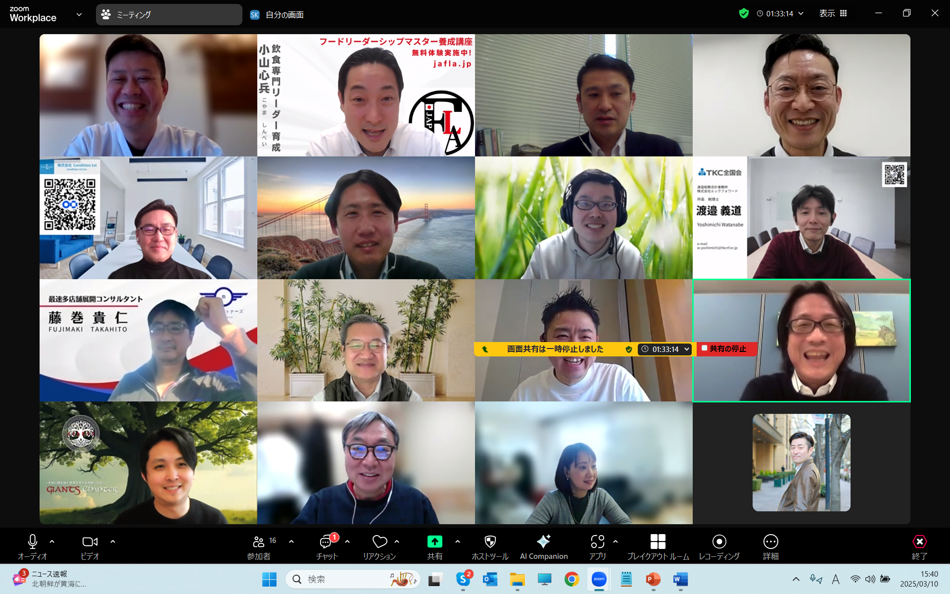Select the profile photo participant tile

tap(802, 463)
